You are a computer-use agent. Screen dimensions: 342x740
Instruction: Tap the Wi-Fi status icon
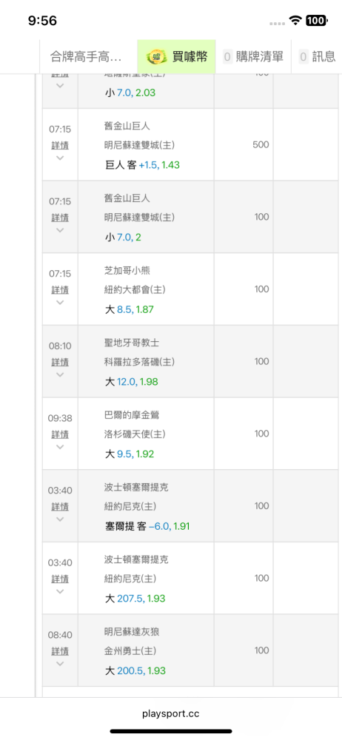tap(295, 20)
